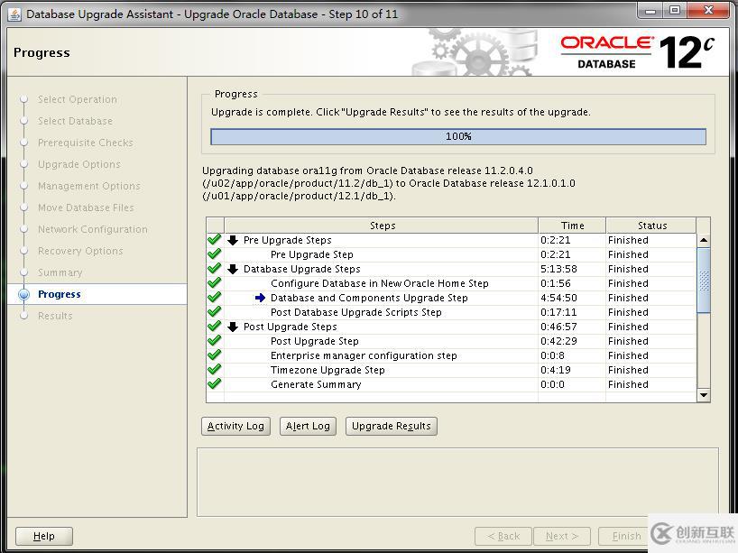Click the Next button

point(561,536)
